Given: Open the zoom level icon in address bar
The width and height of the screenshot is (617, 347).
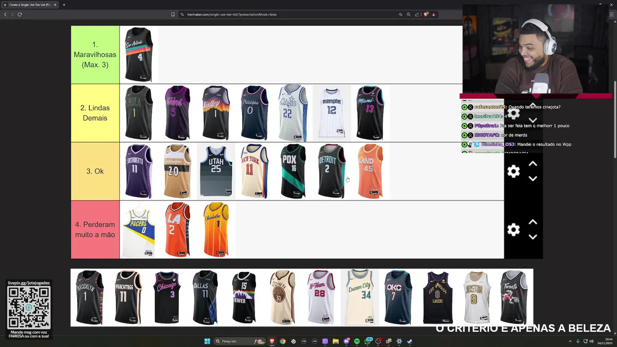Looking at the screenshot, I should (409, 14).
